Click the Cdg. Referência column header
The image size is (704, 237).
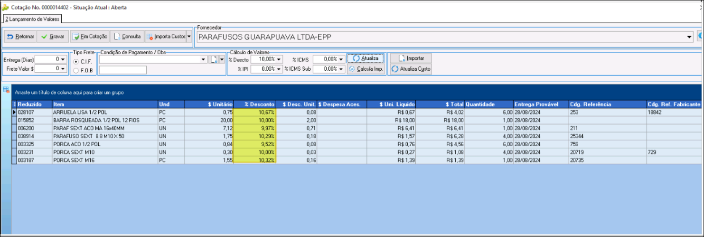[x=607, y=104]
